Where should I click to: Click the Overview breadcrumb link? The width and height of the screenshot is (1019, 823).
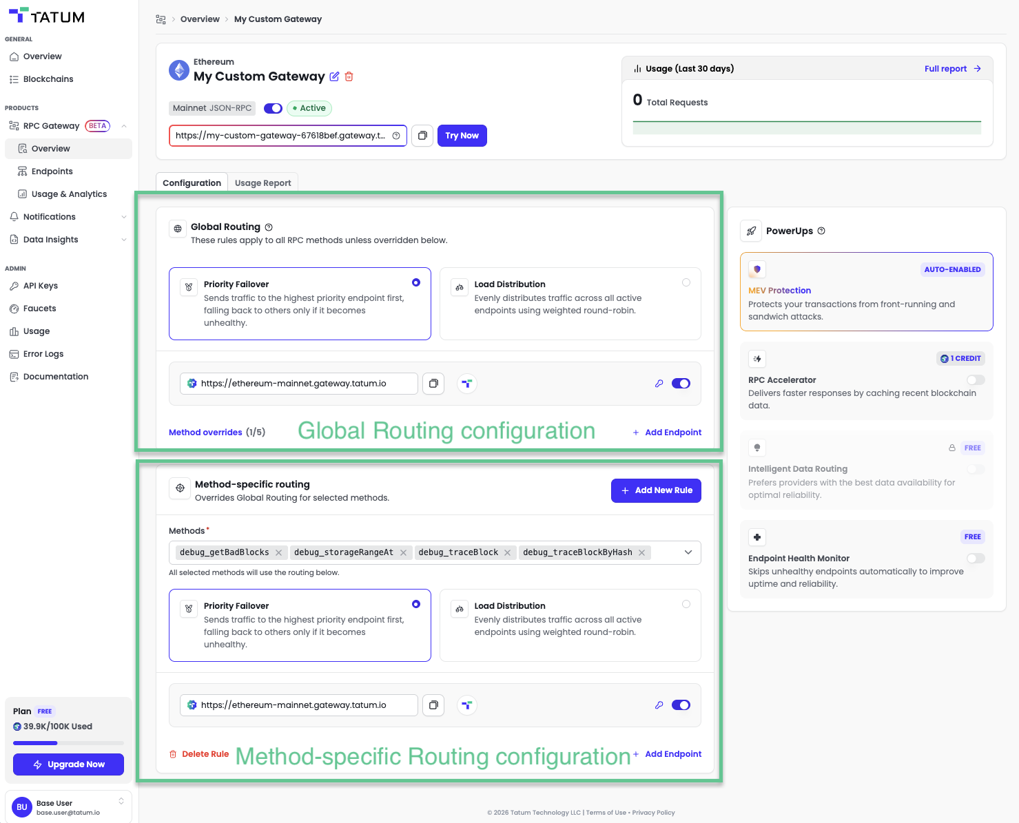click(x=200, y=19)
